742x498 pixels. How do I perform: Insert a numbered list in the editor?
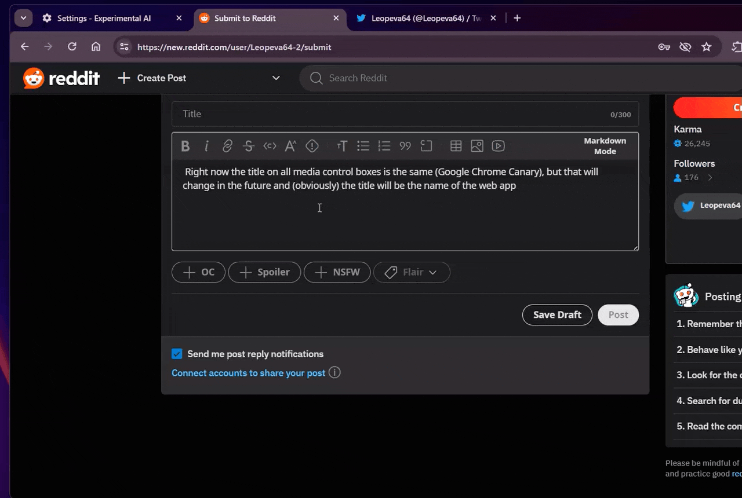(x=384, y=146)
